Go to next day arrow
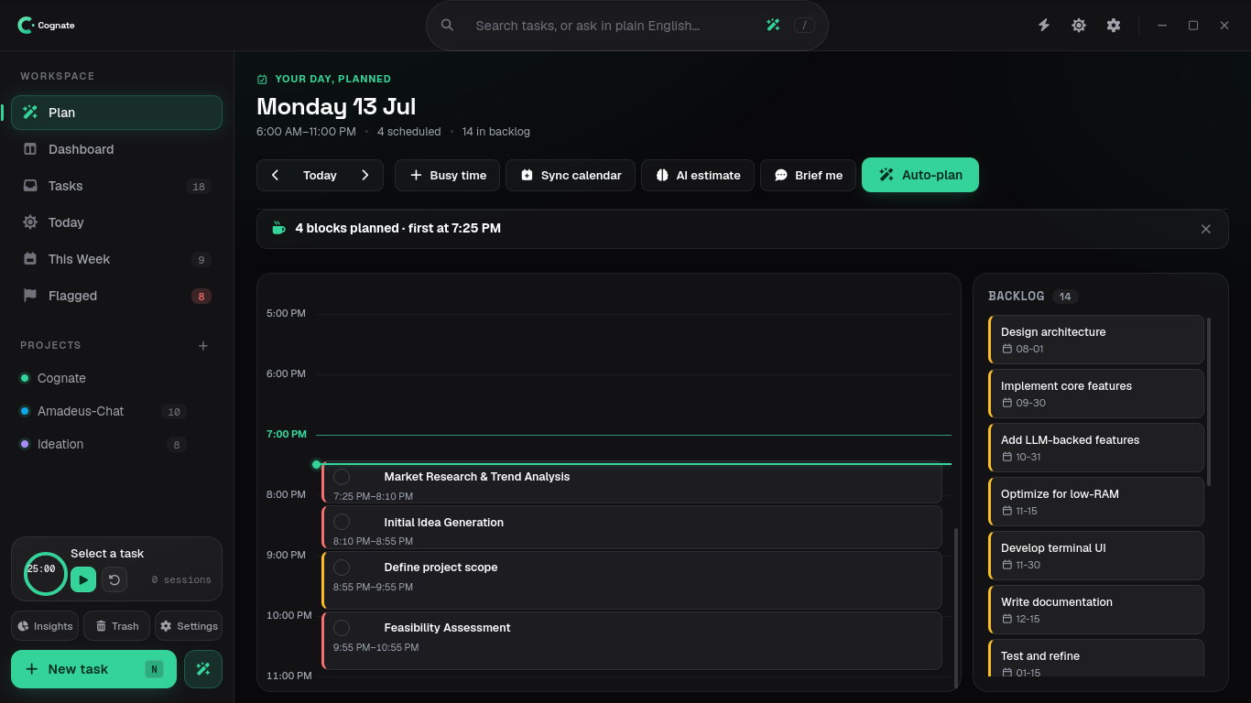This screenshot has height=703, width=1251. 364,175
